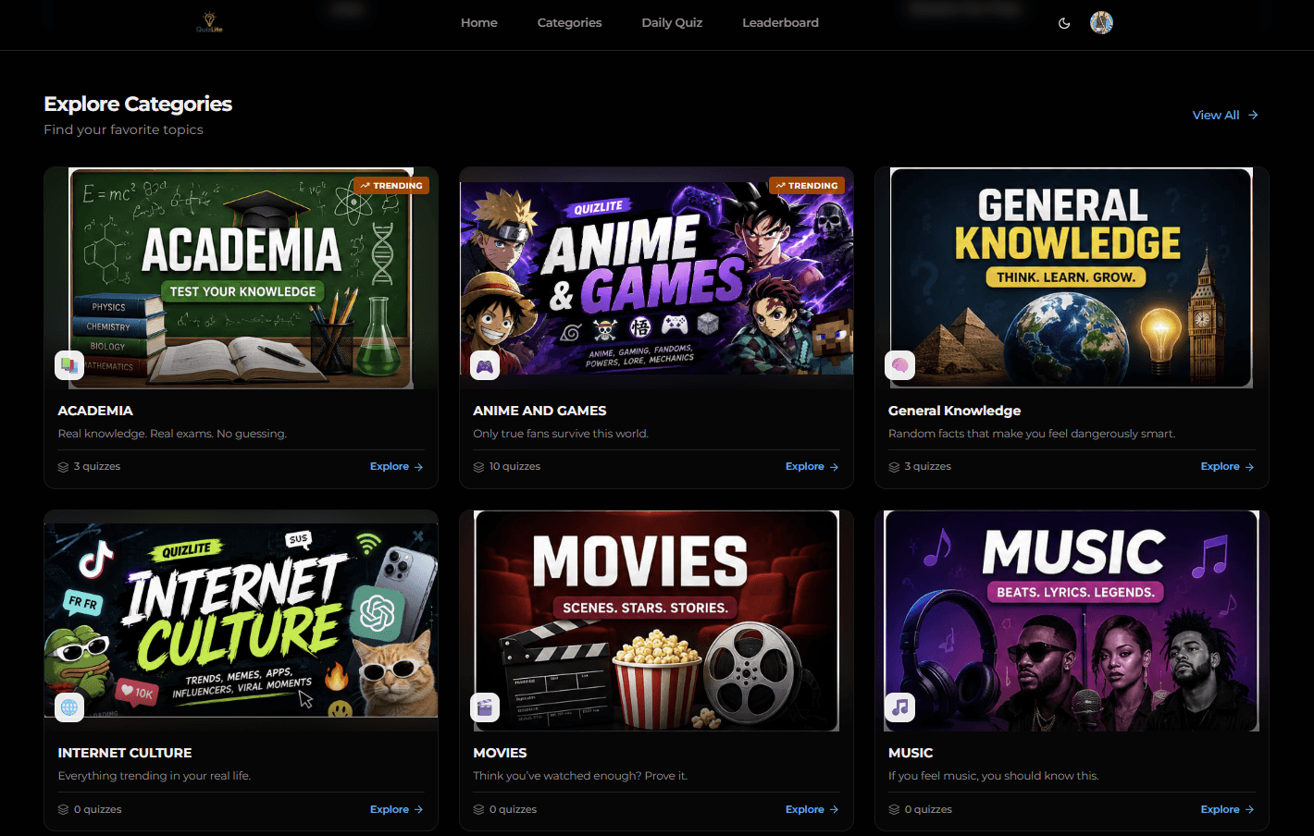Open the user profile avatar
The image size is (1314, 836).
[x=1101, y=23]
